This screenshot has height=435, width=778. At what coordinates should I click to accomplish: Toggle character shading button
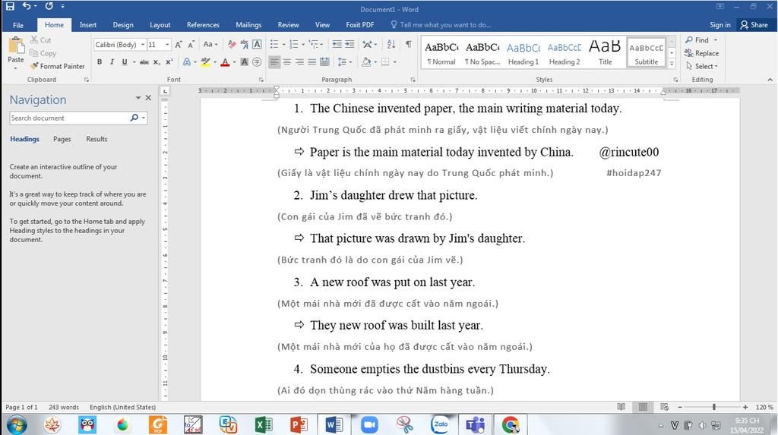(x=244, y=62)
